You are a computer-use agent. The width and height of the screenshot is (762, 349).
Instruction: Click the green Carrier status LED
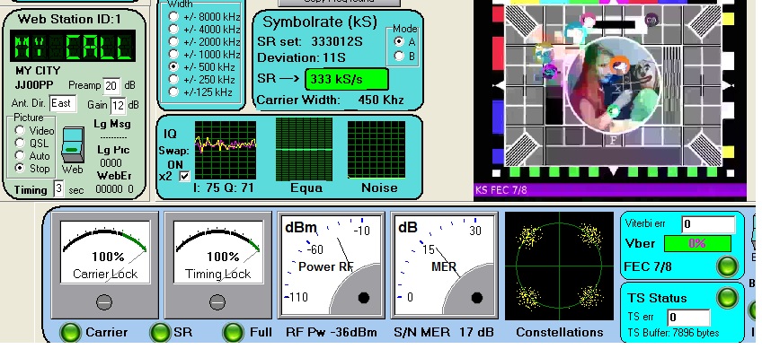click(70, 332)
